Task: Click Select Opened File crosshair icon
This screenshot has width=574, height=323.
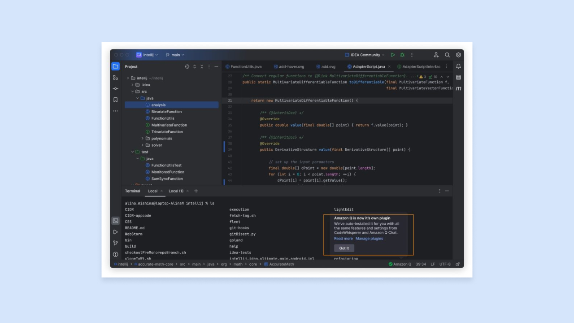Action: point(187,66)
